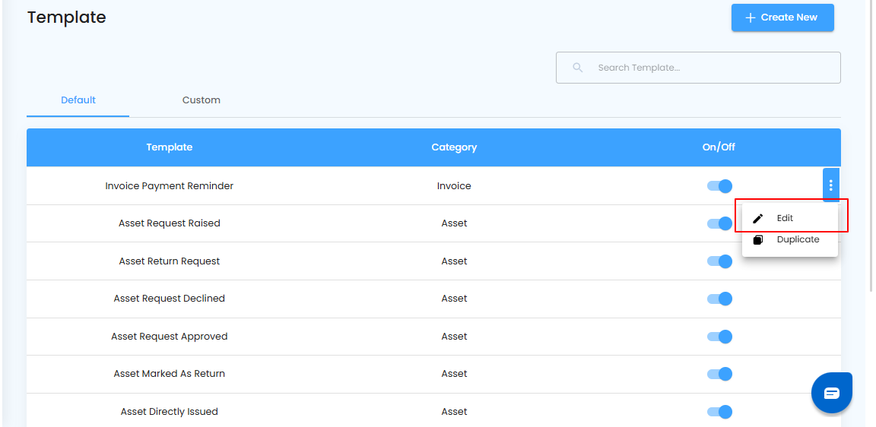Disable the Asset Return Request toggle
This screenshot has height=427, width=876.
(x=719, y=261)
